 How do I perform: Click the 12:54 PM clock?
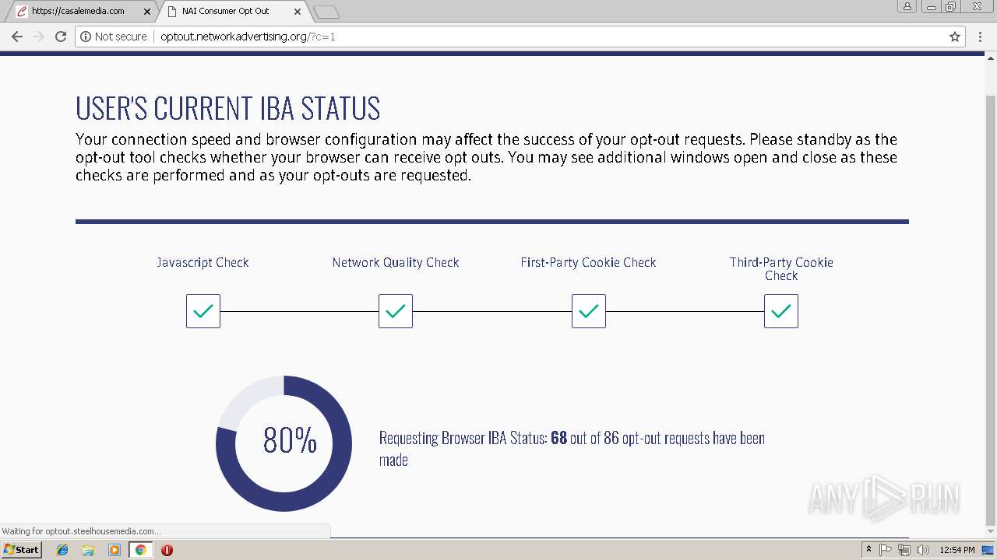[x=957, y=550]
